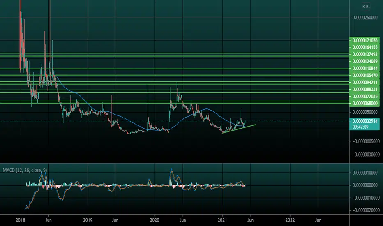
Task: Click the -0.0000005000 price axis label
Action: tap(366, 141)
